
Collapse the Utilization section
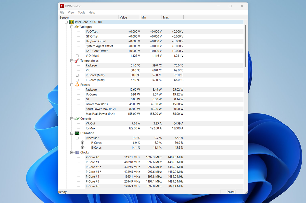pos(72,133)
